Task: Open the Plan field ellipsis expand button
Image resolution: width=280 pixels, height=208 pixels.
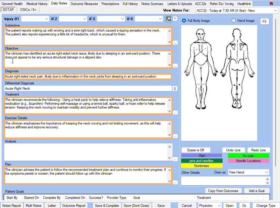Action: click(175, 182)
